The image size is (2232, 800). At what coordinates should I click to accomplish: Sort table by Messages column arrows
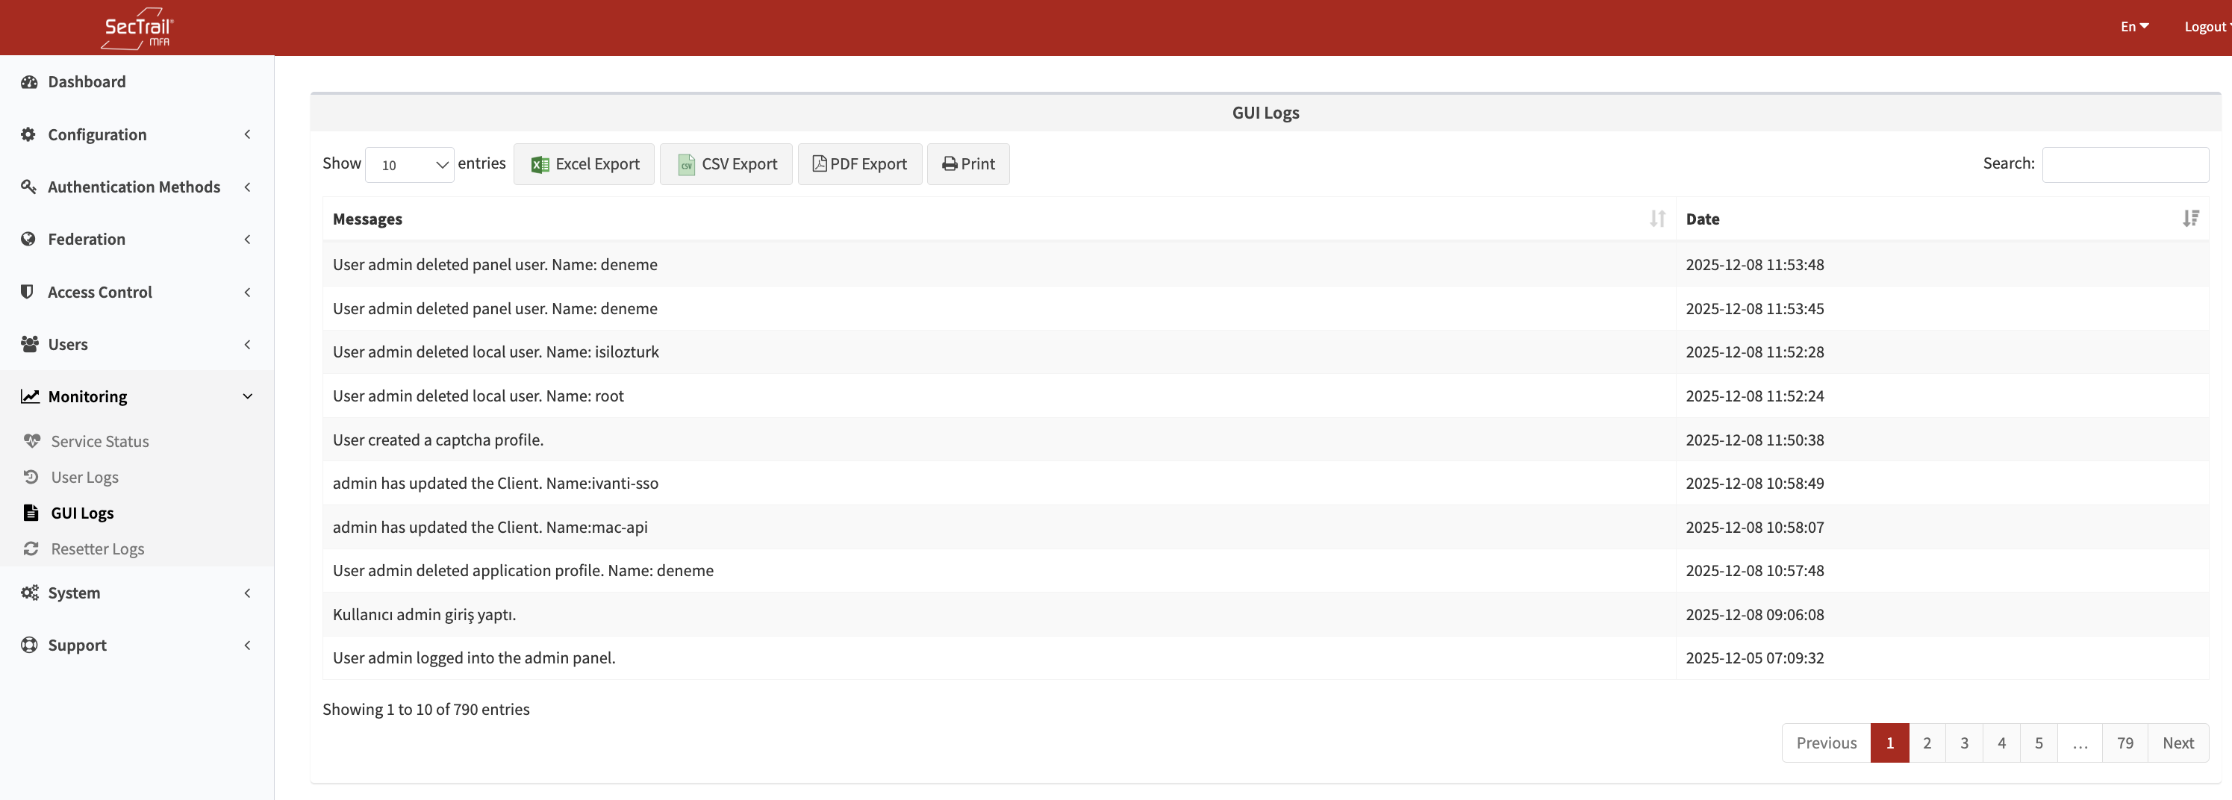1656,219
